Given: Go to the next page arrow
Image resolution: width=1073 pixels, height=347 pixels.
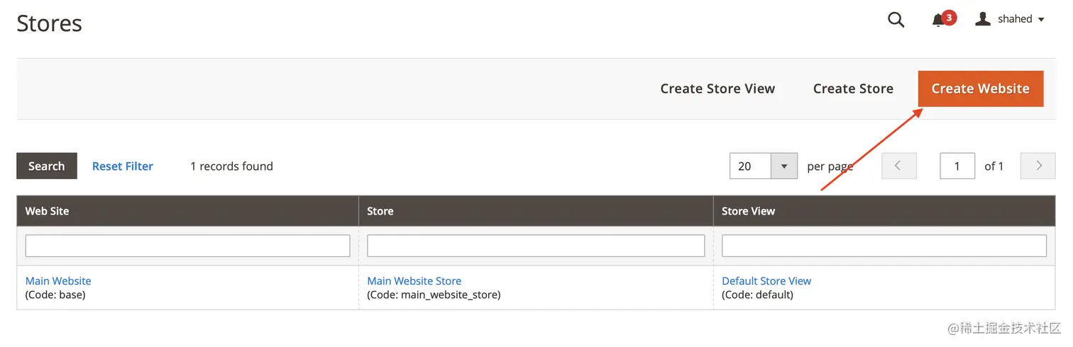Looking at the screenshot, I should [x=1038, y=166].
